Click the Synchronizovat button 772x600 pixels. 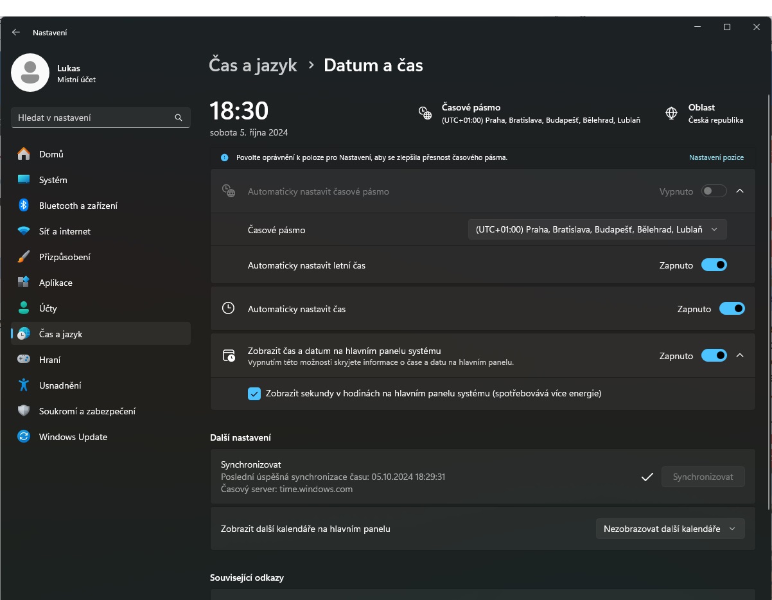[x=703, y=477]
